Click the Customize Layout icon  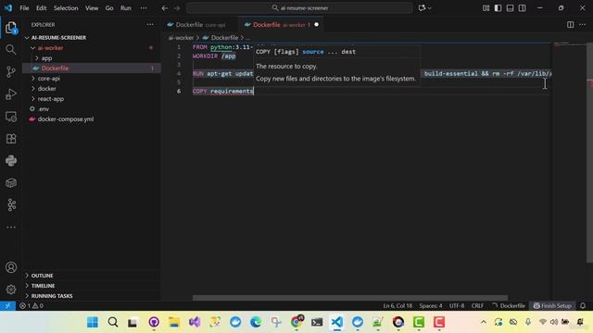486,8
